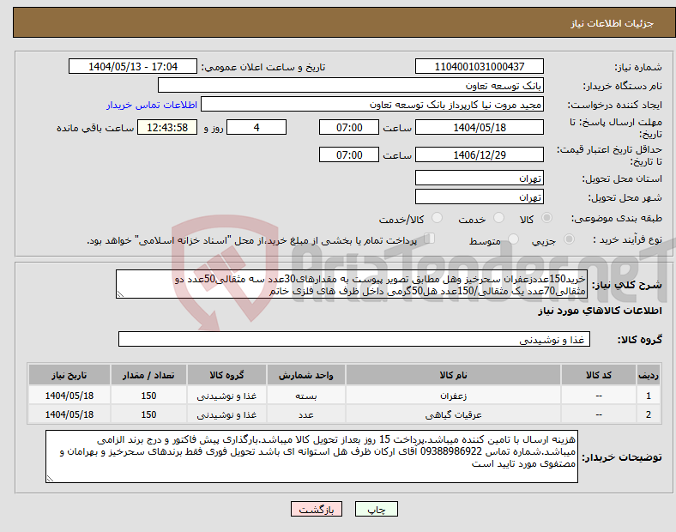Viewport: 676px width, 532px height.
Task: Click the need number field 1104001031000437
Action: [479, 66]
